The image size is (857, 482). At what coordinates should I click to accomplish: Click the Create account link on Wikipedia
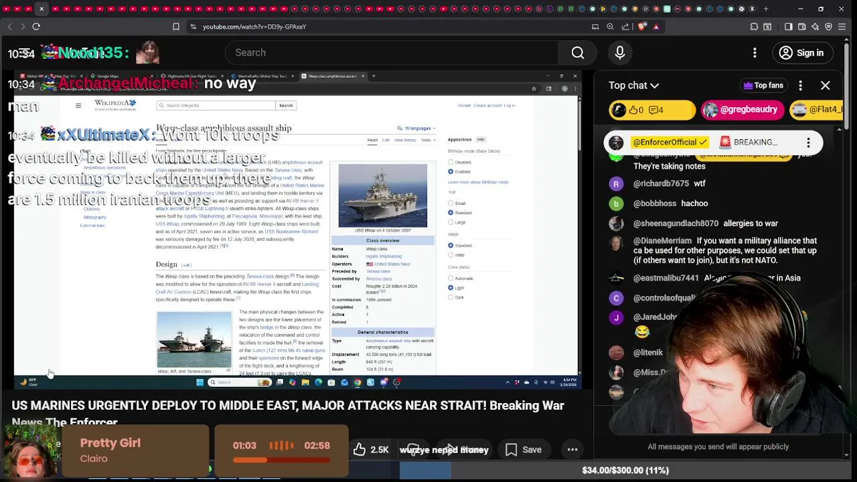[487, 105]
